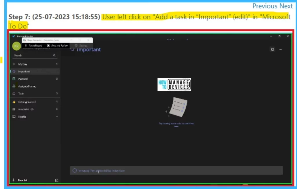Click the Groceries list icon
The height and width of the screenshot is (189, 297).
click(x=14, y=109)
